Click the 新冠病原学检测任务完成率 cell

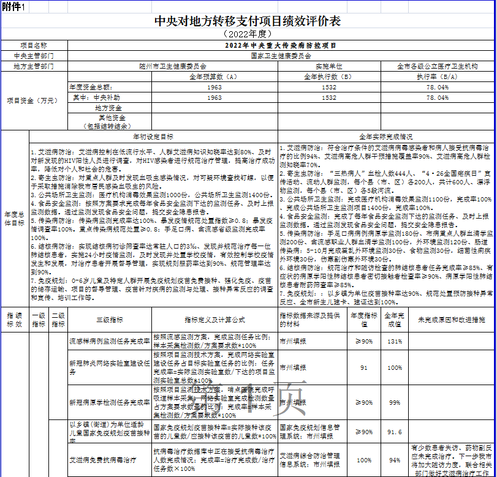click(x=110, y=402)
